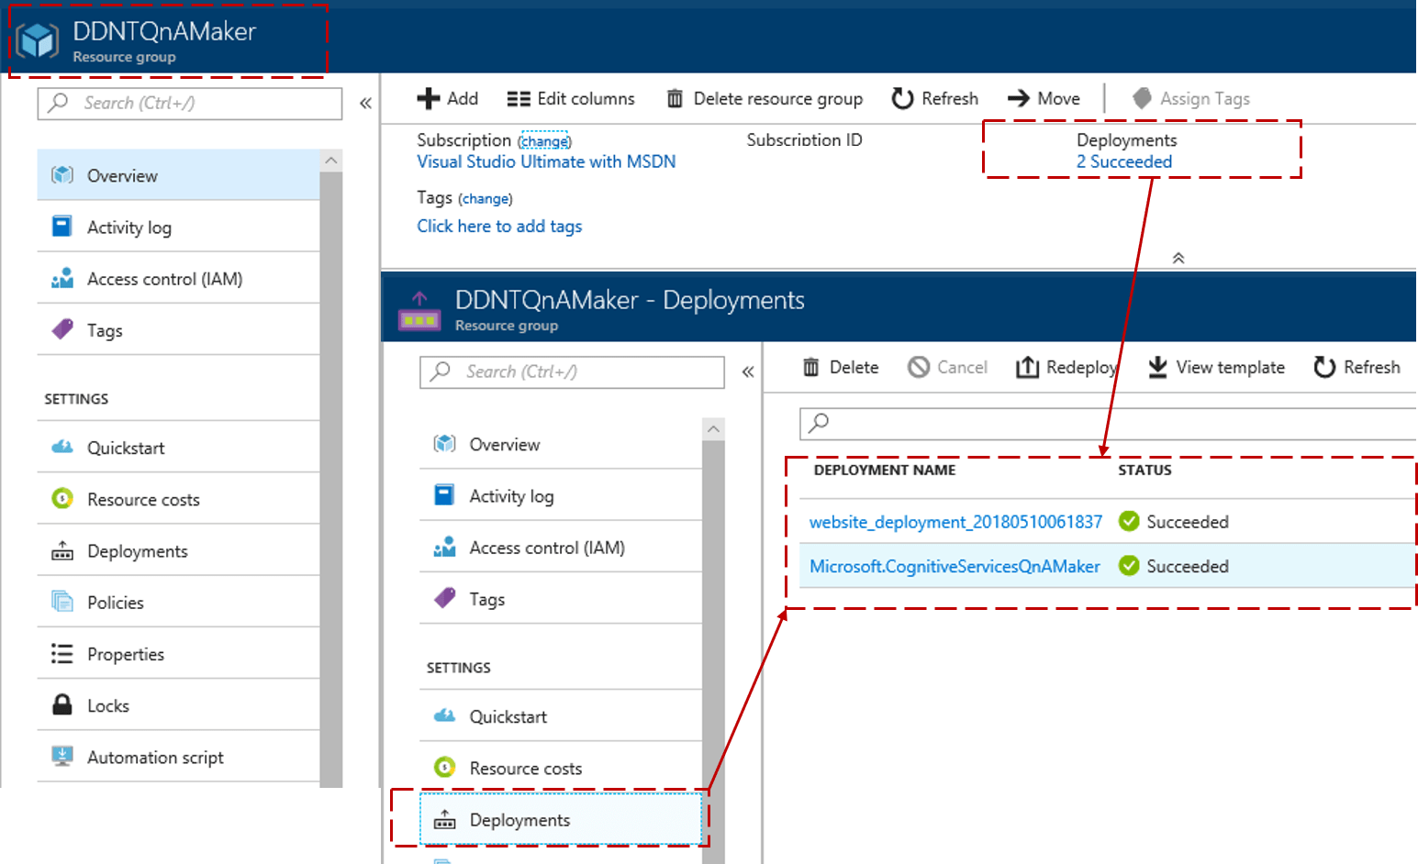Collapse the left sidebar with the chevron

point(365,103)
